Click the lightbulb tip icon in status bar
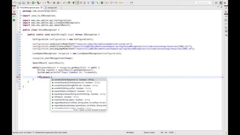Screen dimensions: 240x135 tap(226, 133)
